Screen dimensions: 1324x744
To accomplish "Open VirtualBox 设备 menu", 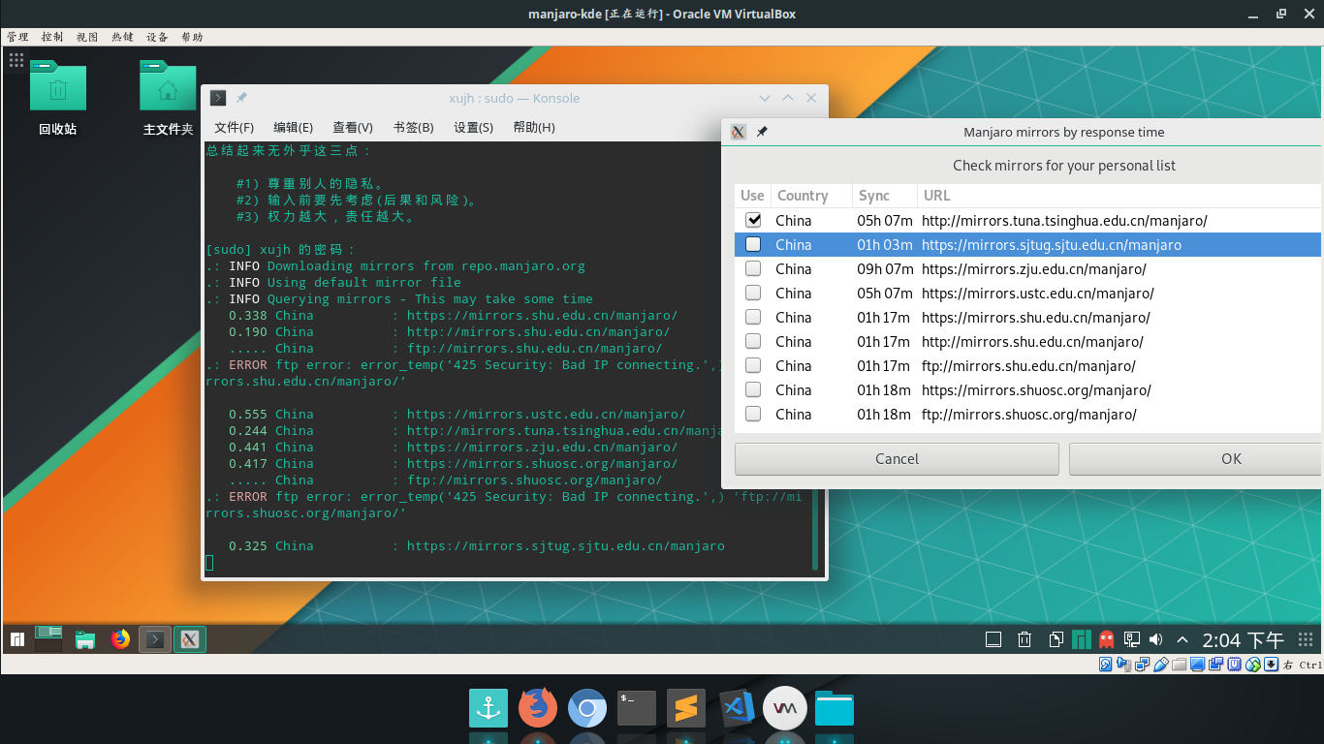I will pyautogui.click(x=157, y=37).
